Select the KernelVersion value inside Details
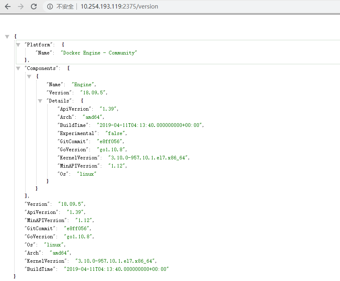 click(x=148, y=158)
